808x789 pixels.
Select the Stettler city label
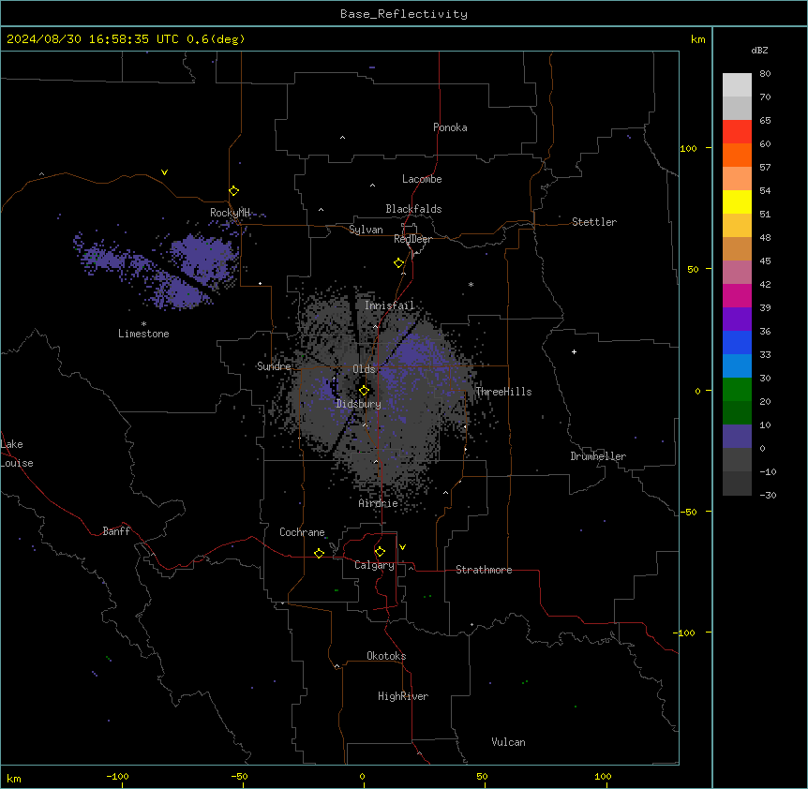tap(594, 222)
